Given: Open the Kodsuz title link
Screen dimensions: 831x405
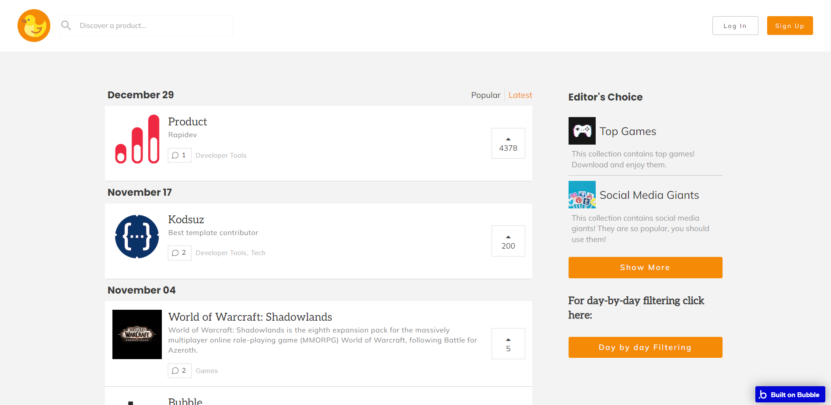Looking at the screenshot, I should pos(186,219).
